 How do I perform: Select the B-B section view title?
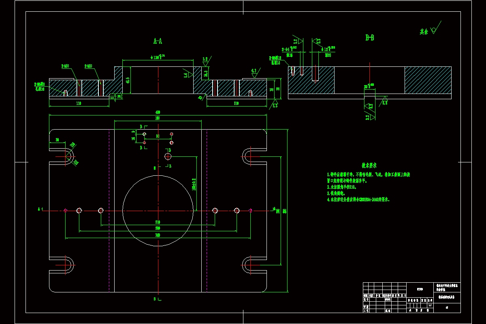370,38
